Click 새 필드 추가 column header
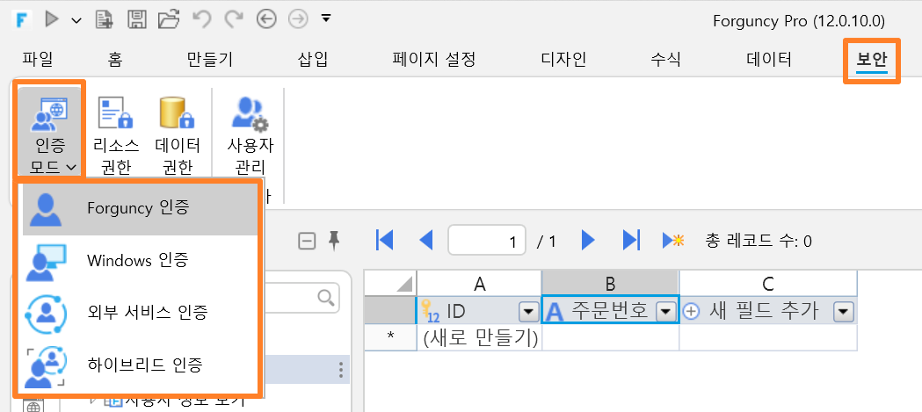Viewport: 922px width, 412px height. [768, 311]
